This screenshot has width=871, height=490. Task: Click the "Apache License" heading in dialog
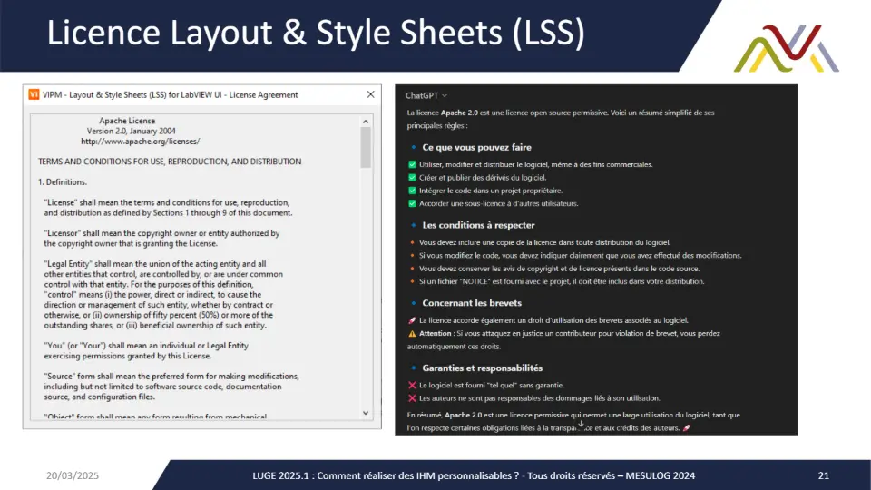click(x=127, y=121)
